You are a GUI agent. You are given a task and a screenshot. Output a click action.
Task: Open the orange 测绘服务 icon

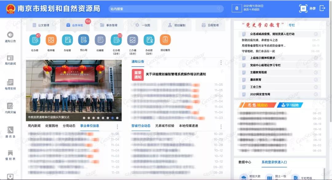coord(165,40)
